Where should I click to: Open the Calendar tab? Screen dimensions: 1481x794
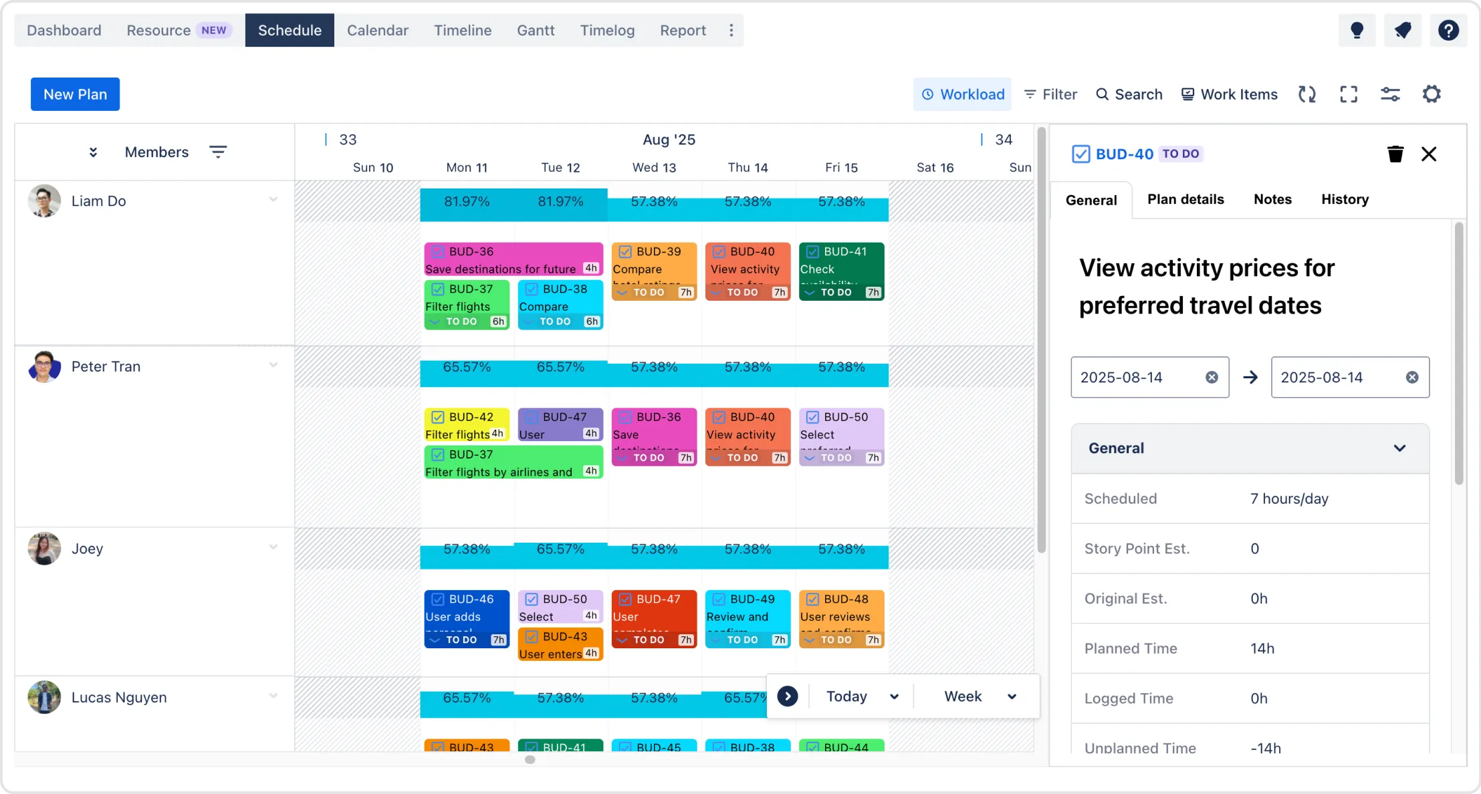(377, 30)
